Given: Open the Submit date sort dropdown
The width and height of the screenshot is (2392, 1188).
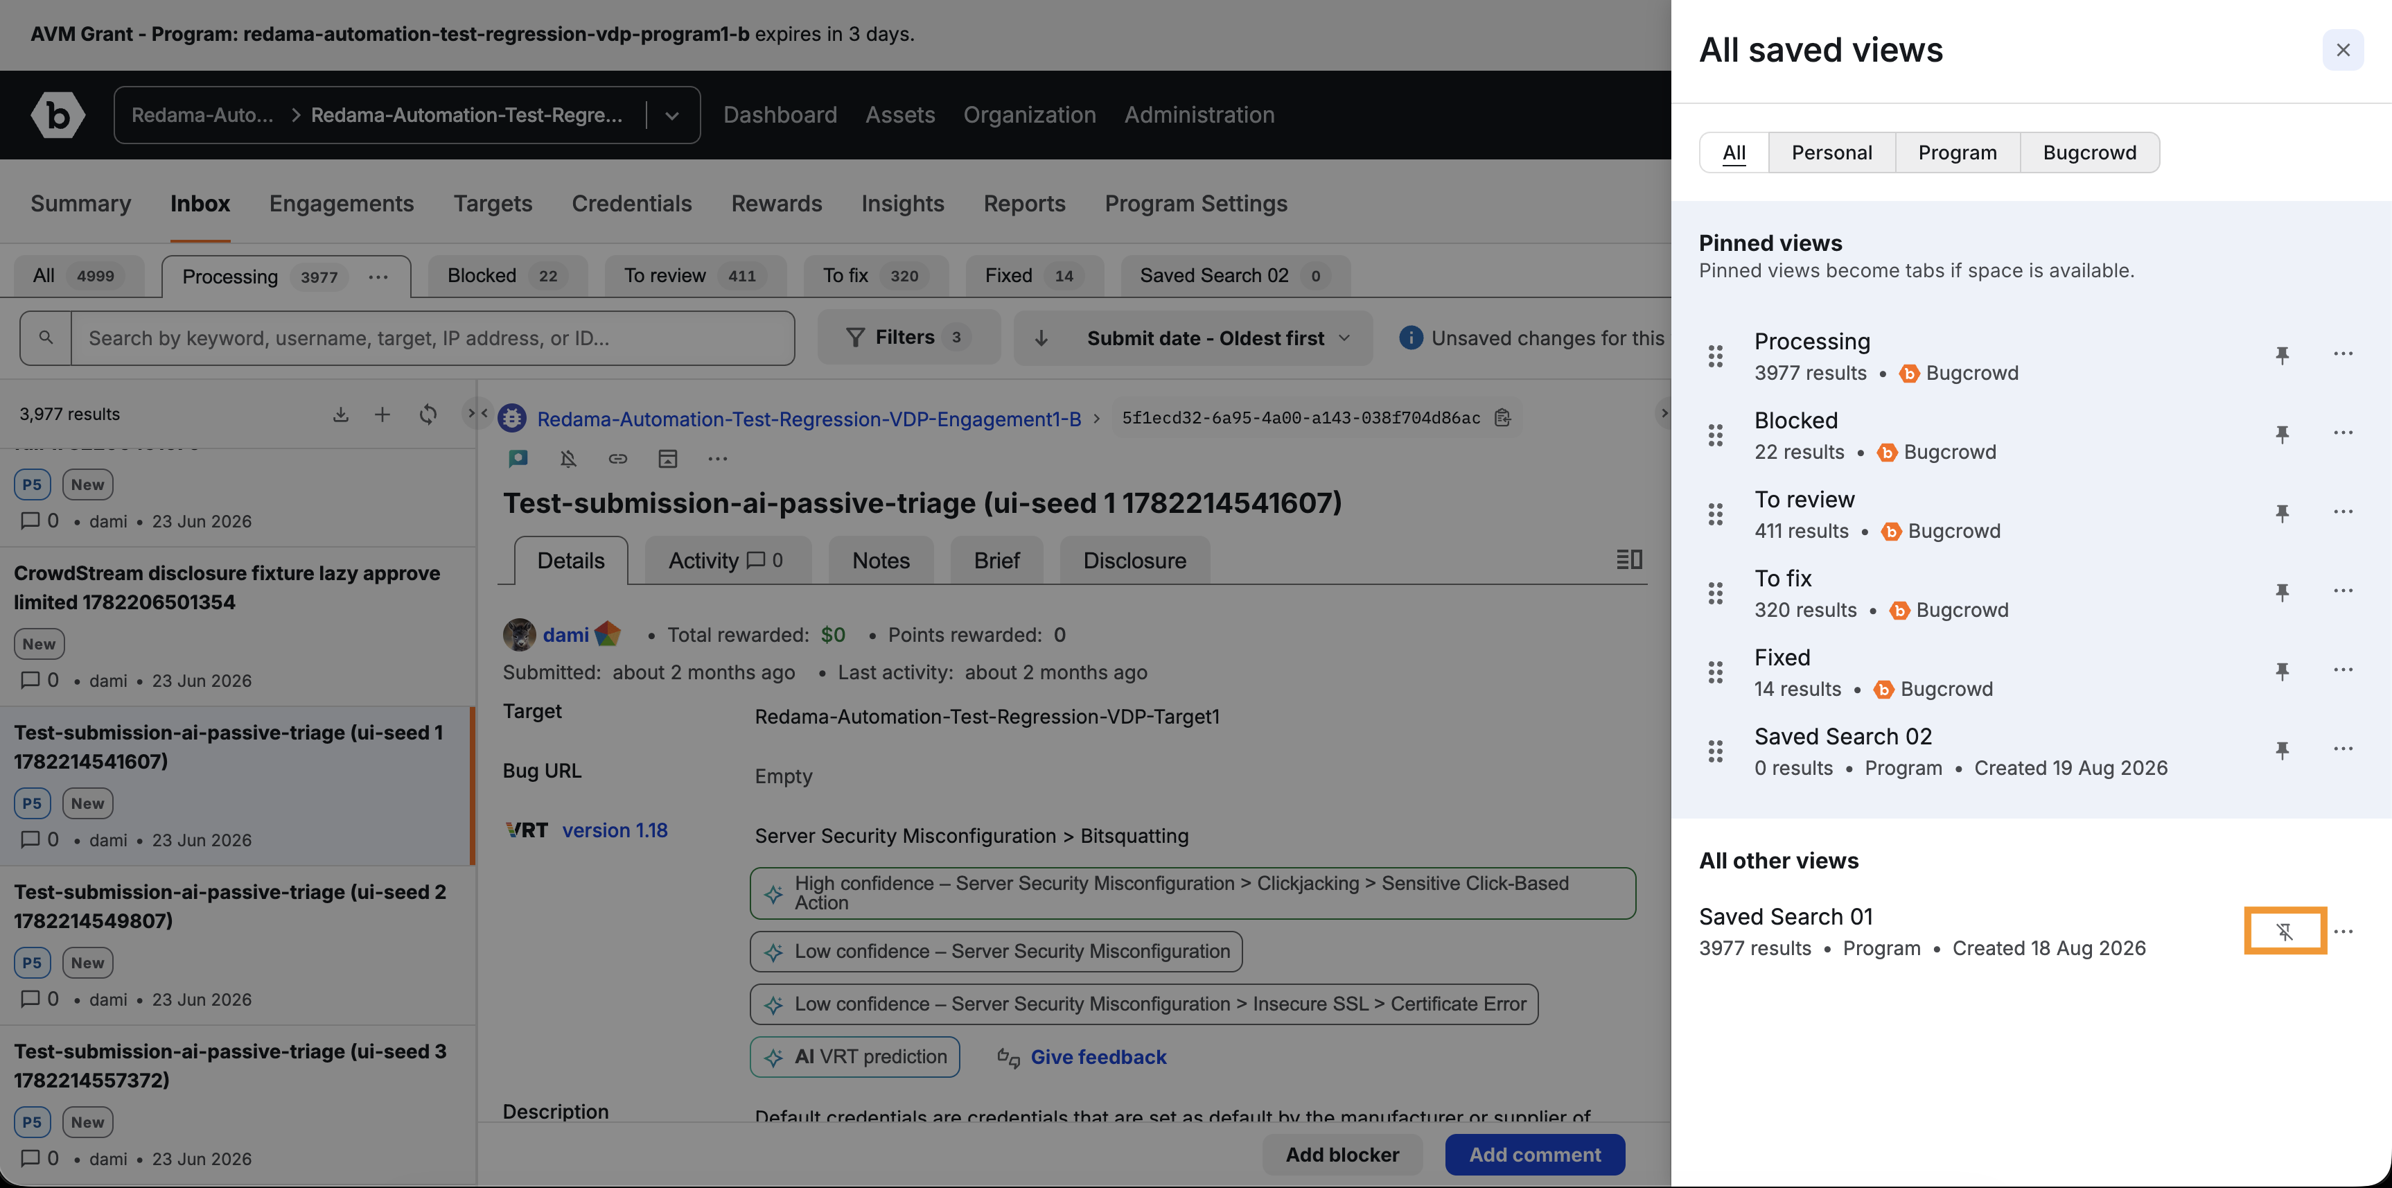Looking at the screenshot, I should click(x=1193, y=338).
